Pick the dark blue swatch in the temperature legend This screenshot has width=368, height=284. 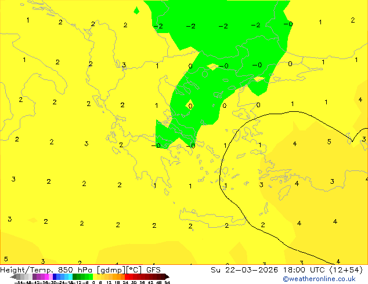[x=55, y=276]
